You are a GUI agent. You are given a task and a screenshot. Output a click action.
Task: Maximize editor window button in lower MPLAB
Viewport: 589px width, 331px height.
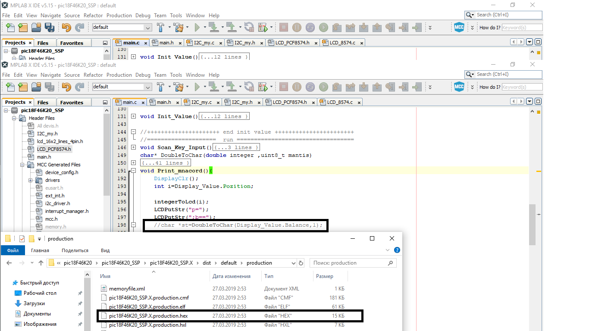click(x=538, y=102)
